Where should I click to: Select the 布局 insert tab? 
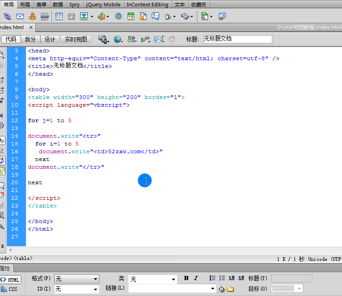pyautogui.click(x=25, y=5)
